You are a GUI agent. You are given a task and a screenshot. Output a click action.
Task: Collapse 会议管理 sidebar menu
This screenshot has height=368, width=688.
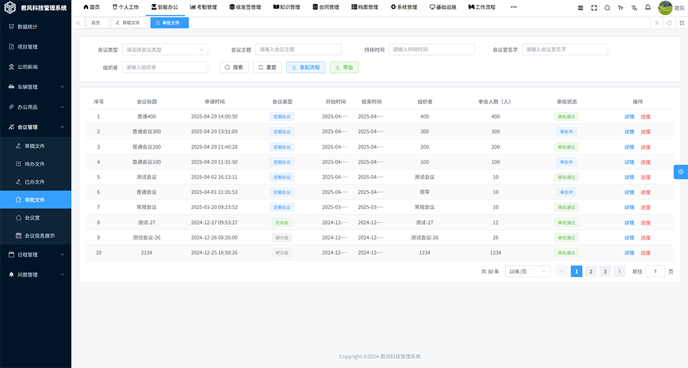36,127
